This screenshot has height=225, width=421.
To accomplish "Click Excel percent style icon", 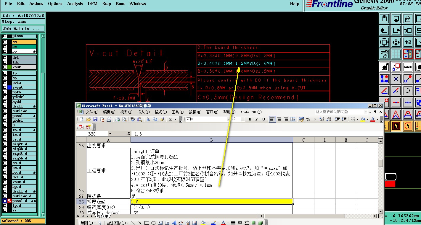I will tap(308, 119).
